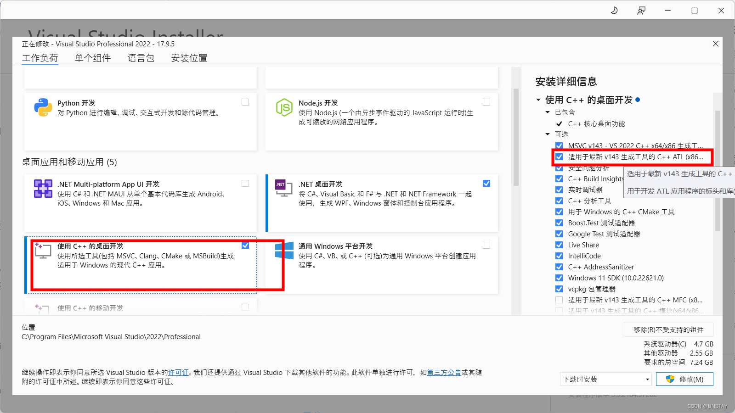Click the Node.js workload icon
Screen dimensions: 735x413
click(284, 108)
